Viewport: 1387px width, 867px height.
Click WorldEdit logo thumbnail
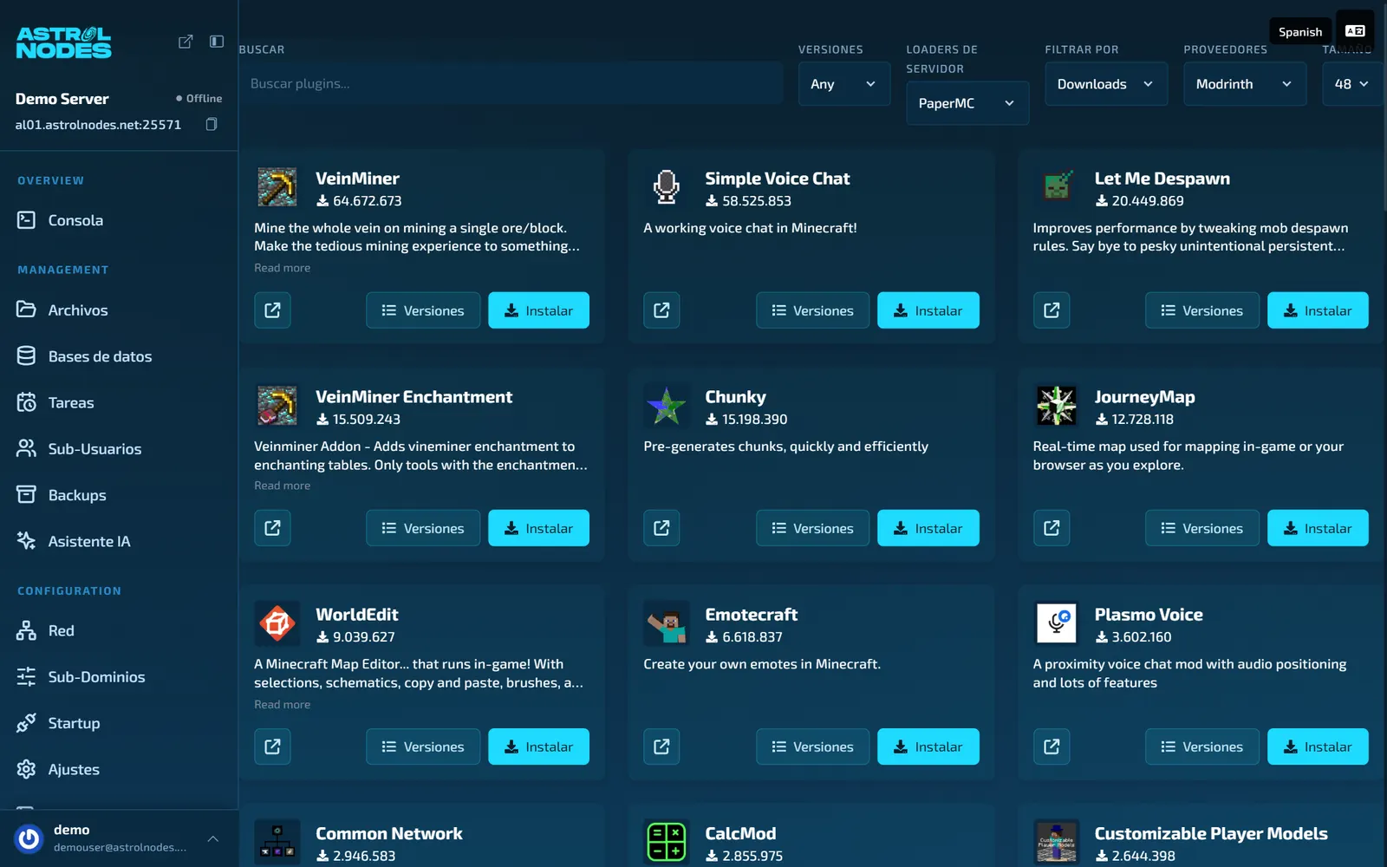pyautogui.click(x=277, y=623)
